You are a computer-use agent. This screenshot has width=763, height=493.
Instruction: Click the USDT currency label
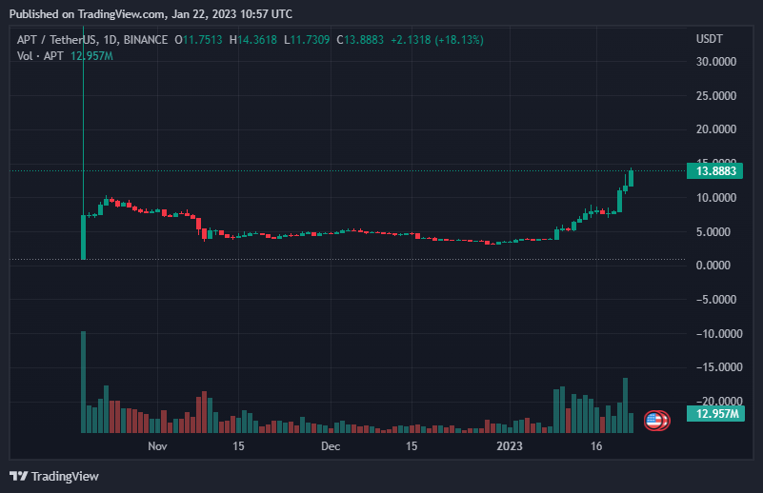point(709,39)
